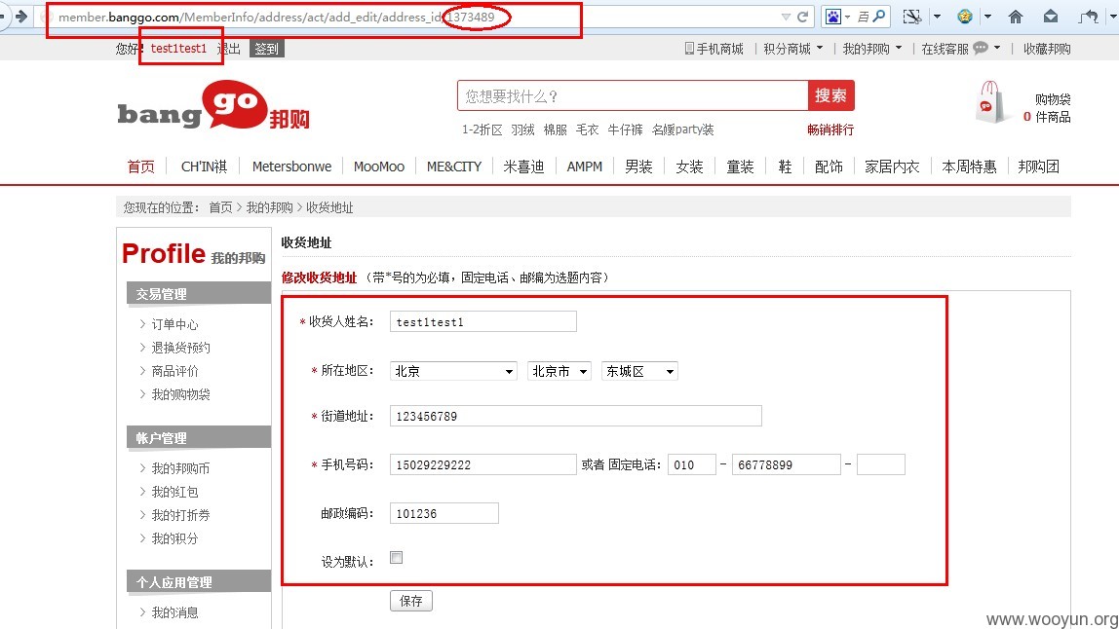The width and height of the screenshot is (1119, 629).
Task: Activate the scissors screenshot capture tool
Action: [912, 17]
